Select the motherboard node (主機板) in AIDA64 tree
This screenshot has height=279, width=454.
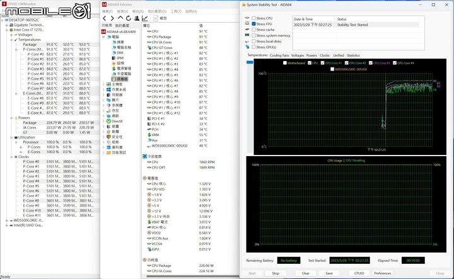tap(114, 84)
